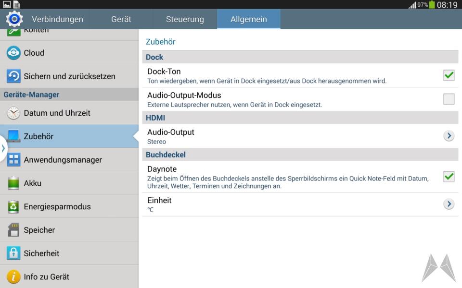
Task: Tap the SIM card notification icon
Action: pos(17,4)
